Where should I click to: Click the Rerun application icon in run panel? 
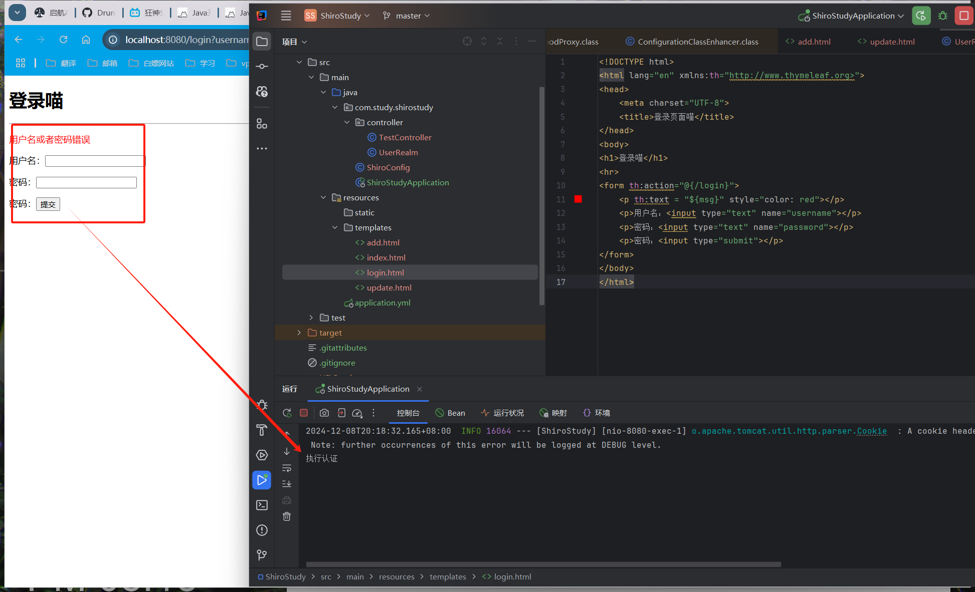pyautogui.click(x=287, y=413)
